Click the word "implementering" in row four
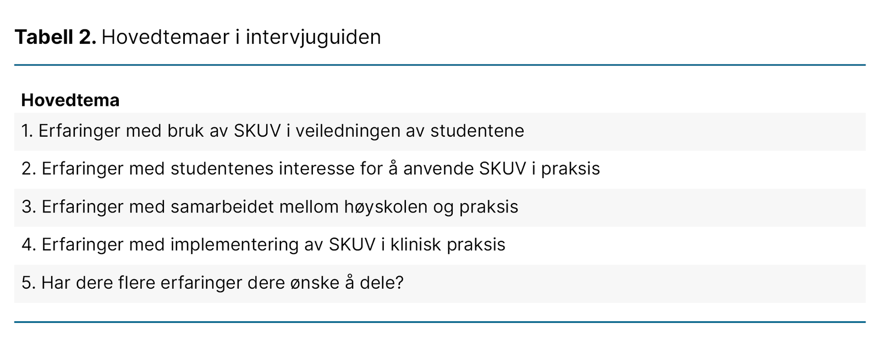Image resolution: width=880 pixels, height=353 pixels. (235, 245)
